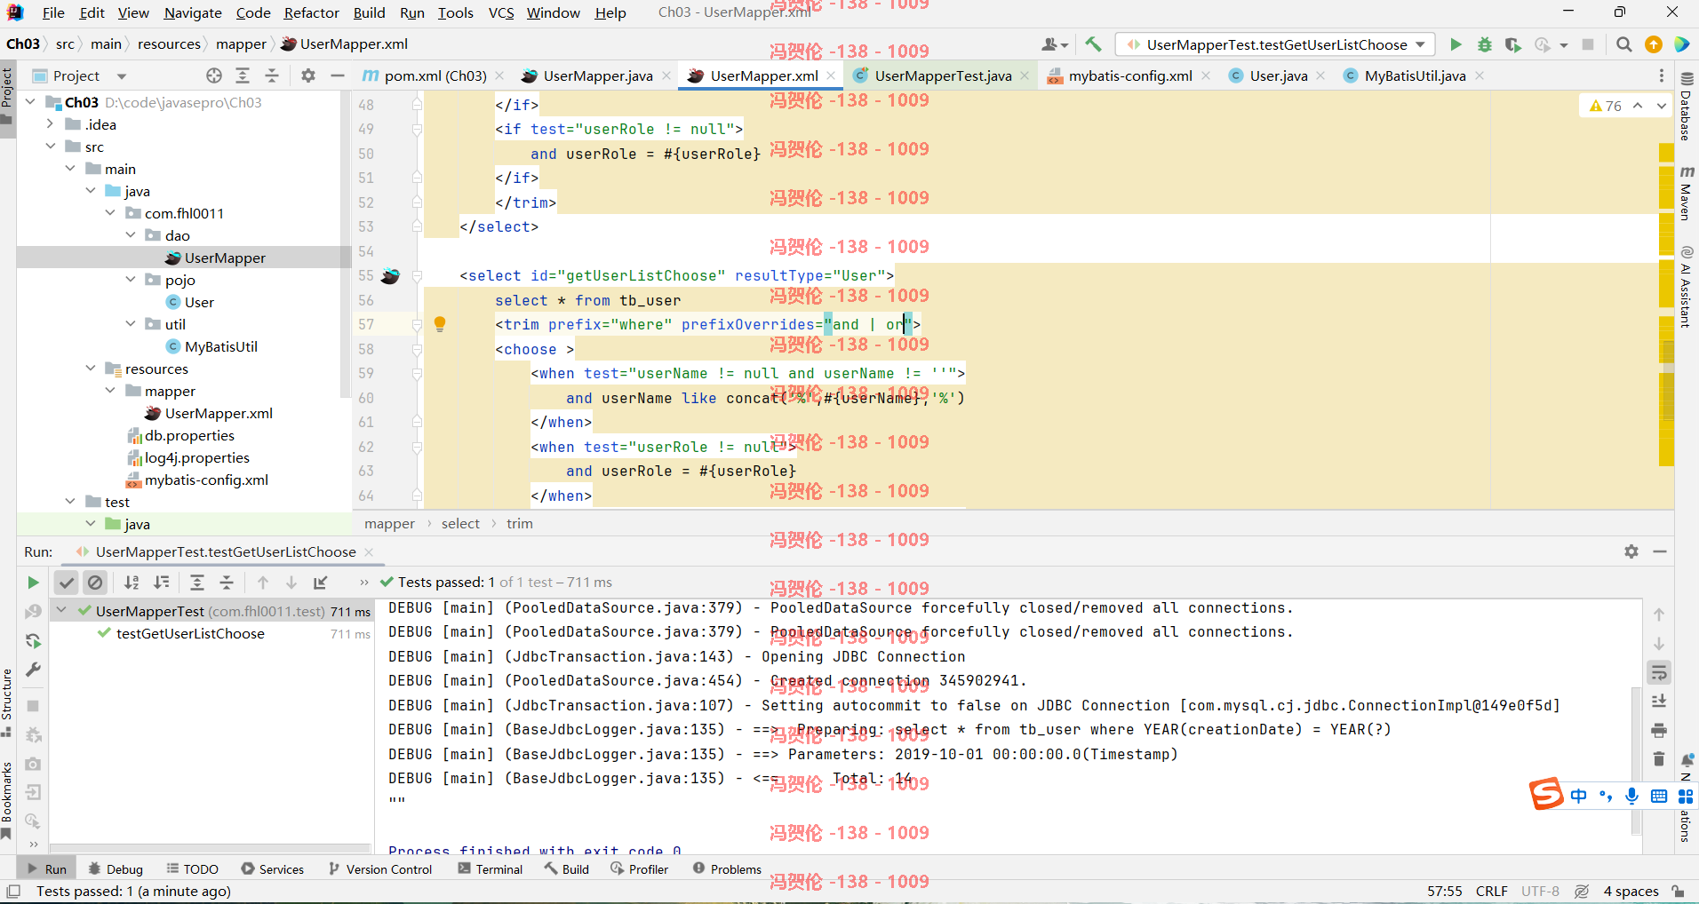
Task: Open the VCS menu
Action: pos(501,12)
